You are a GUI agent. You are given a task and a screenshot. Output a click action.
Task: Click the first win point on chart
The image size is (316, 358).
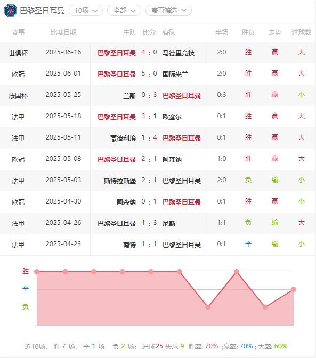[37, 272]
